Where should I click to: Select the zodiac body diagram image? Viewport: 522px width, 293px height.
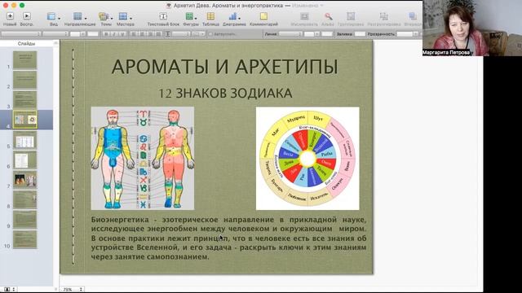click(x=143, y=158)
